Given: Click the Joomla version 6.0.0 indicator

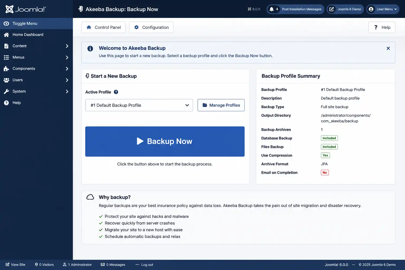Looking at the screenshot, I should click(254, 9).
